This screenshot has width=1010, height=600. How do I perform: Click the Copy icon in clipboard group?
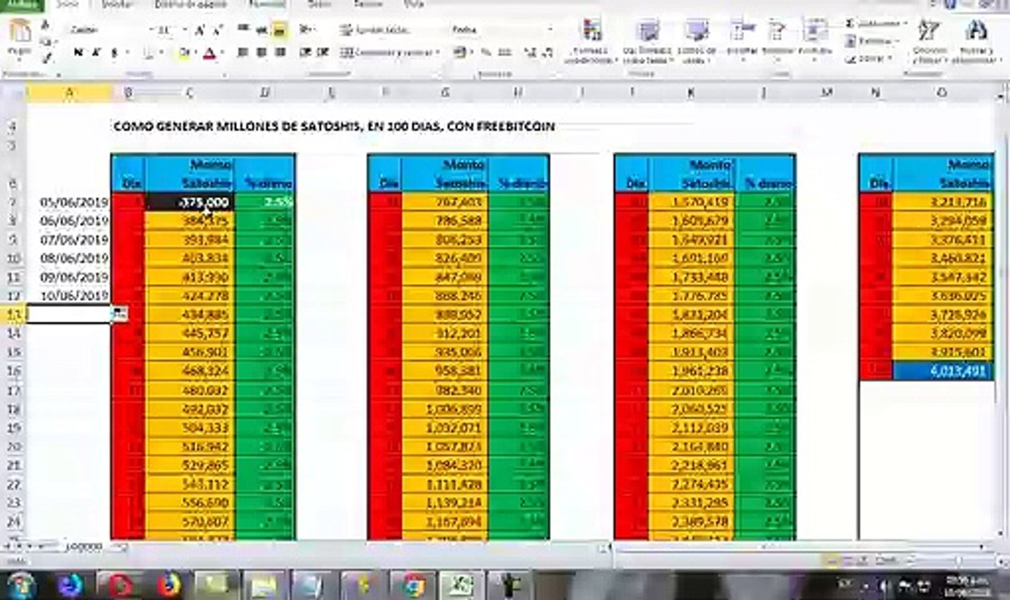click(x=46, y=41)
